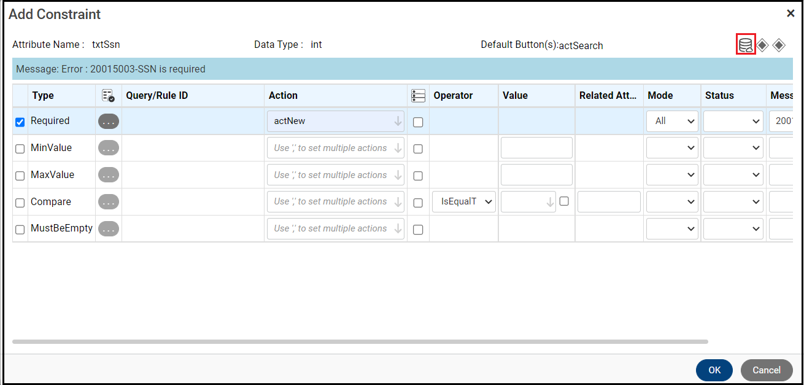Click the rule list icon in header
Screen dimensions: 804x385
pos(108,95)
